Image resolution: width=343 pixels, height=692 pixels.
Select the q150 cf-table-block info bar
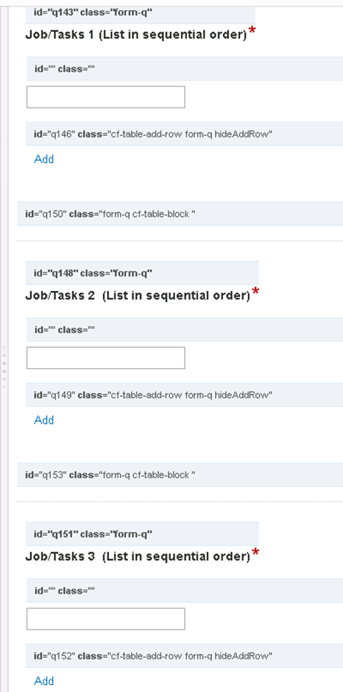180,214
